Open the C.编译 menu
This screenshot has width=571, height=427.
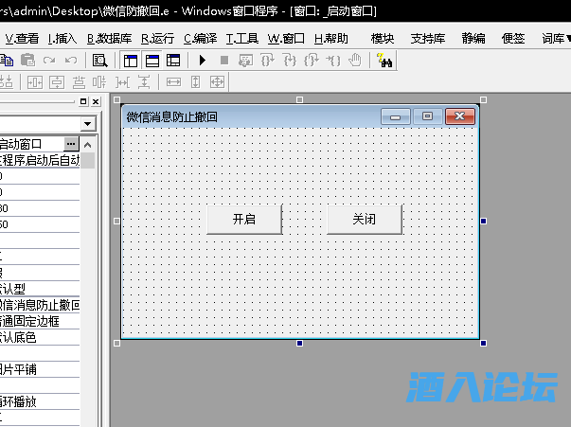200,38
